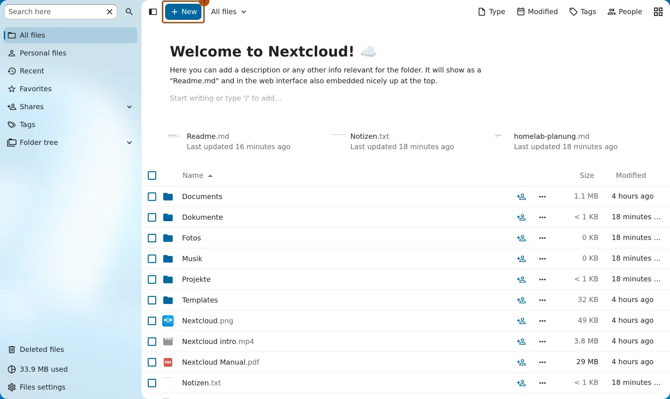This screenshot has width=670, height=399.
Task: Open Files settings
Action: pyautogui.click(x=71, y=387)
